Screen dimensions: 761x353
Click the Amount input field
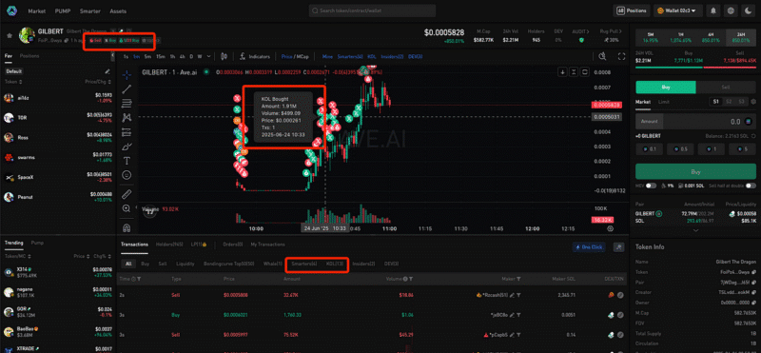(695, 122)
